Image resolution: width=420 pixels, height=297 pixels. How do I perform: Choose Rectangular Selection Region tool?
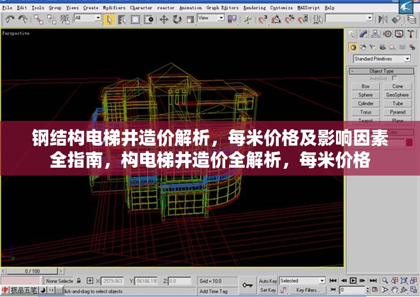[x=135, y=19]
